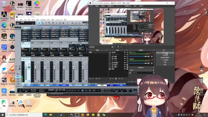Click the second button in OBS controls panel
This screenshot has width=208, height=117.
(165, 55)
